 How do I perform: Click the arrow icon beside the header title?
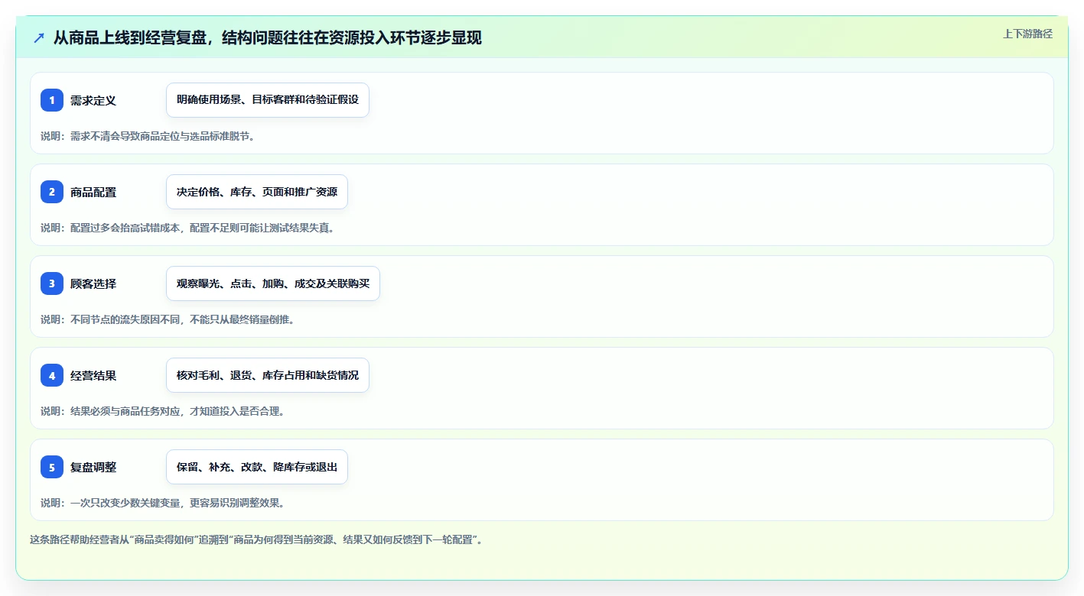(x=39, y=37)
